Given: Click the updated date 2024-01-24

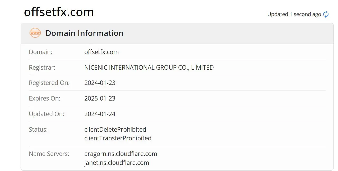Looking at the screenshot, I should click(x=100, y=114).
